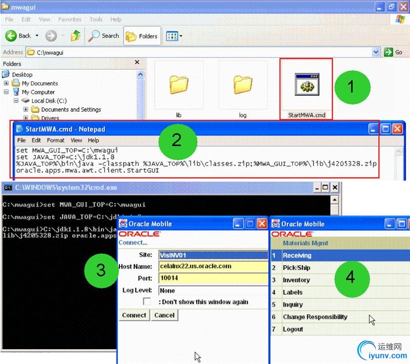Select the log folder icon
This screenshot has width=410, height=364.
(x=242, y=85)
